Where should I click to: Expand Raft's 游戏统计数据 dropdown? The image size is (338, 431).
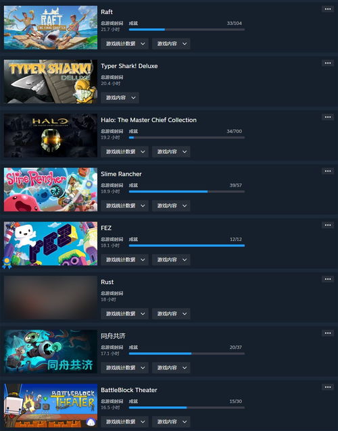pos(124,44)
